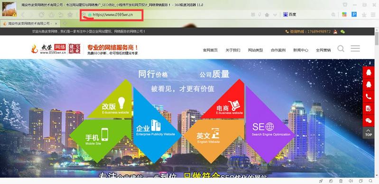
Task: Click the URL field showing https://www.0595wr.cn
Action: pyautogui.click(x=112, y=15)
